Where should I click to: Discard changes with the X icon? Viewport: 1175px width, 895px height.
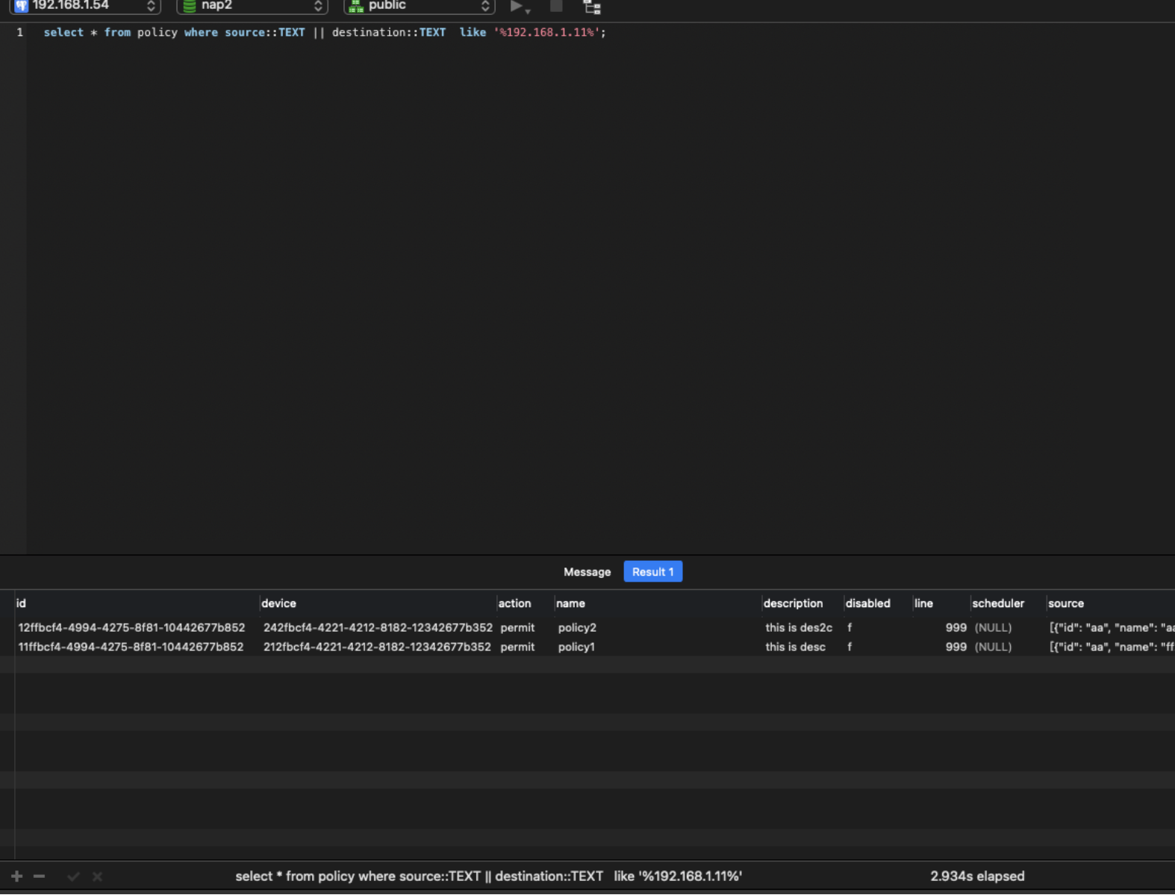pyautogui.click(x=97, y=876)
